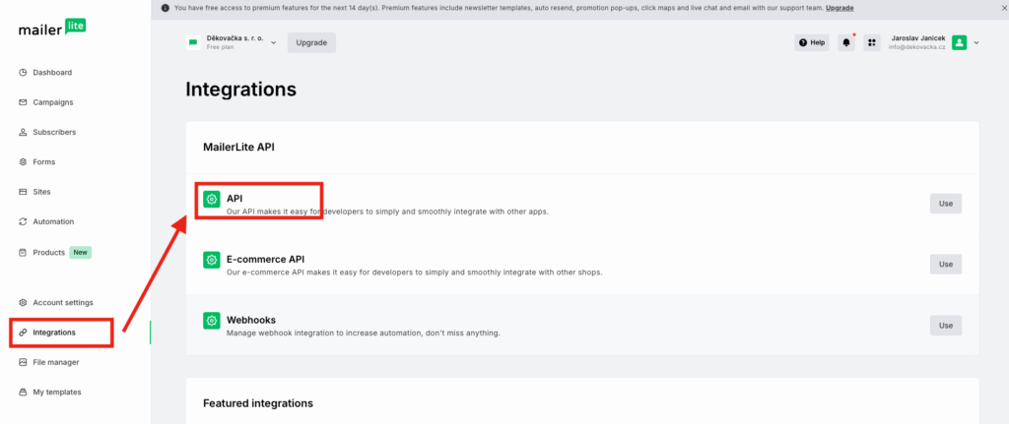Viewport: 1009px width, 424px height.
Task: Click the Help button
Action: (812, 42)
